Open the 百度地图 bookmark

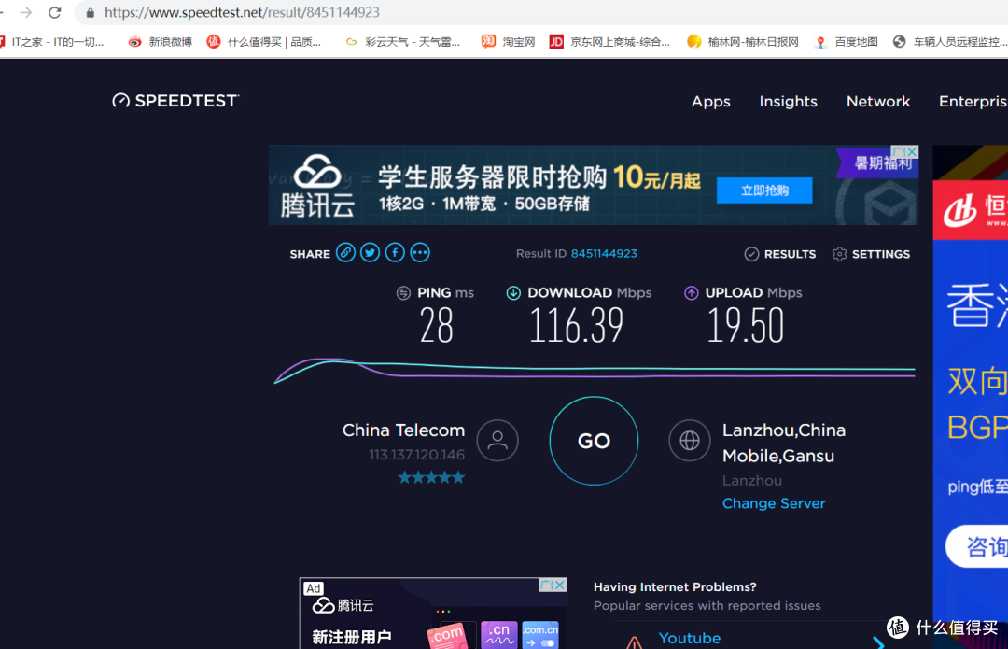point(846,42)
